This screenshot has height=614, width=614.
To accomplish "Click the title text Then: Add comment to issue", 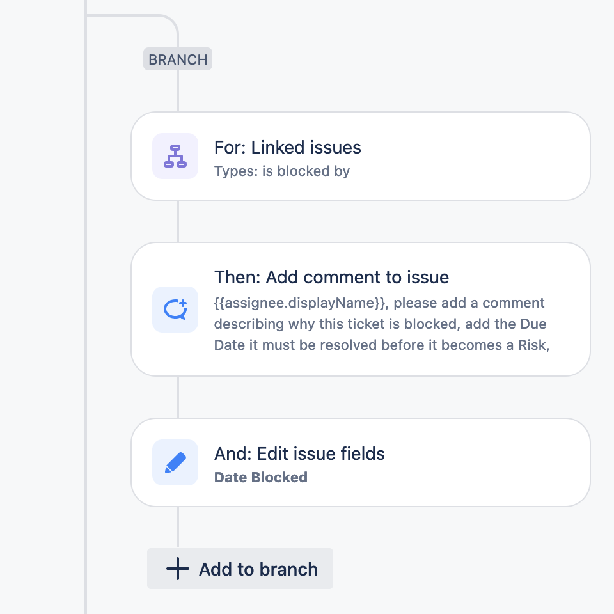I will click(x=331, y=277).
